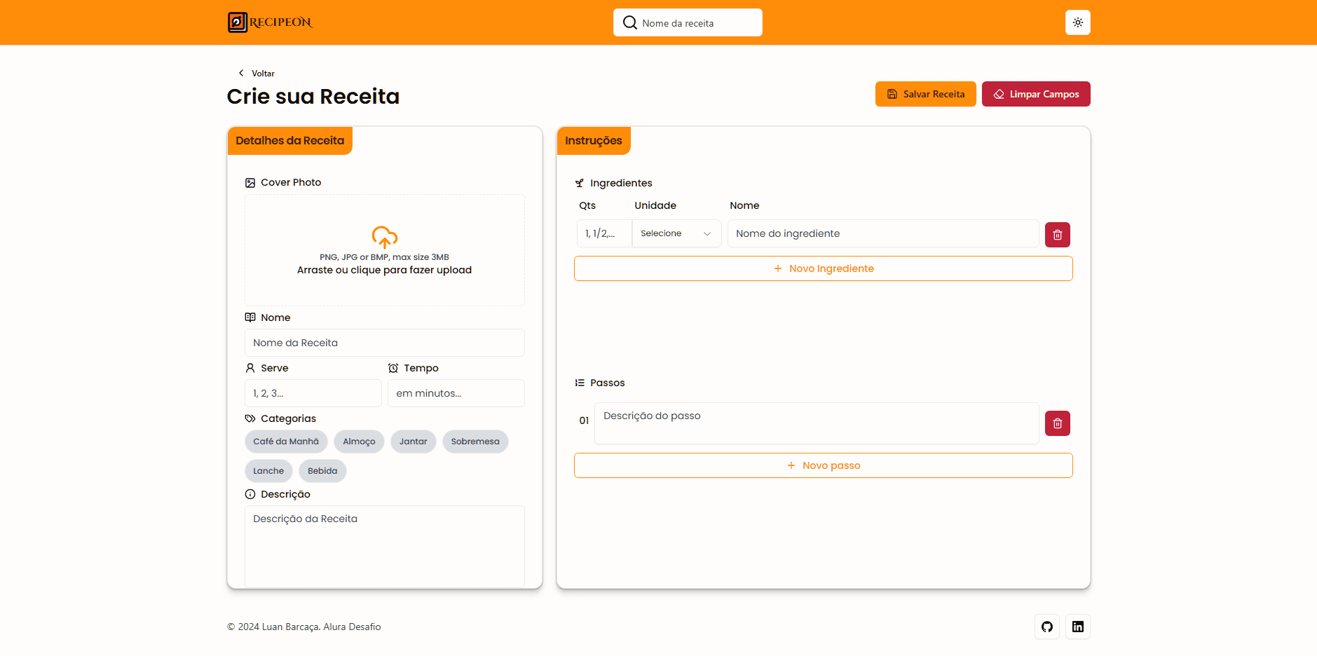This screenshot has width=1317, height=656.
Task: Open the Unidade Selecione dropdown
Action: pyautogui.click(x=676, y=233)
